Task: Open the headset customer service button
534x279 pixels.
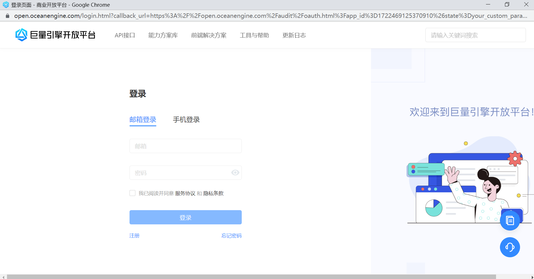Action: coord(510,247)
